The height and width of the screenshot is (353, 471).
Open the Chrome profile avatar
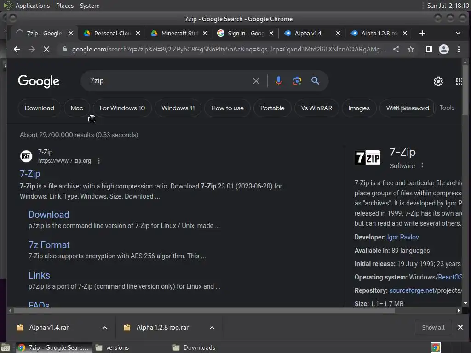click(x=444, y=49)
